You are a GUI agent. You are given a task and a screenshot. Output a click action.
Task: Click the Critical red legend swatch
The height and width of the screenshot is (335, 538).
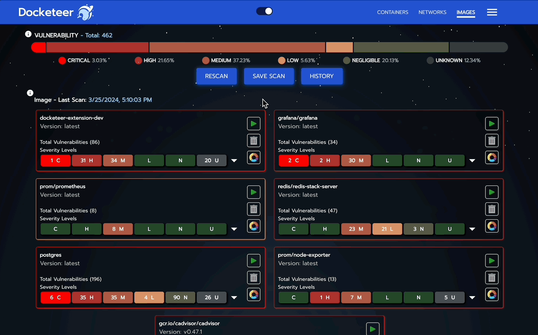(x=62, y=60)
